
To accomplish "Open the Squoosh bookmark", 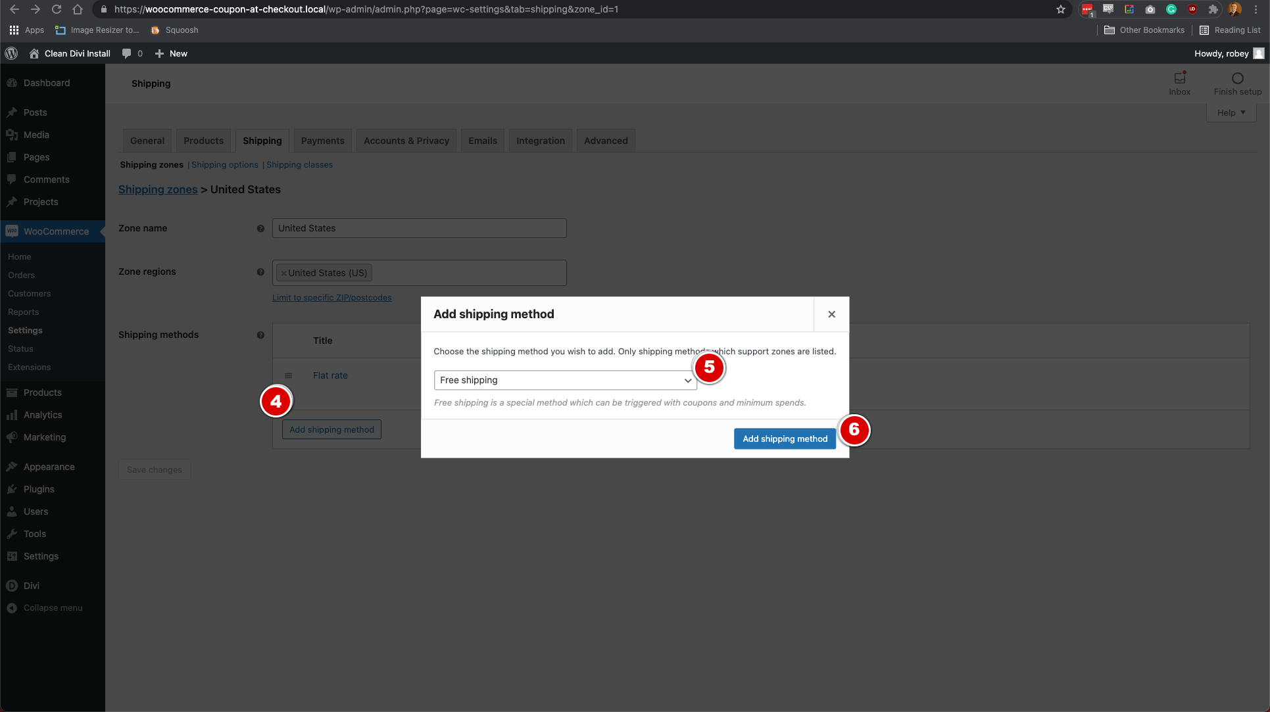I will point(174,30).
